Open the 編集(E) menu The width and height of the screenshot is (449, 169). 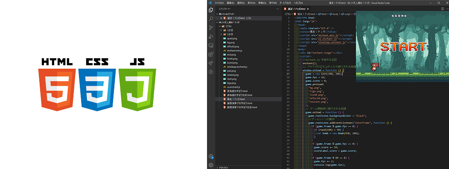pos(230,3)
